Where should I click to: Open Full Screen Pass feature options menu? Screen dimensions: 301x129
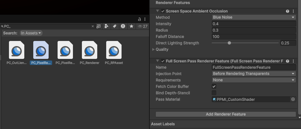pos(293,61)
